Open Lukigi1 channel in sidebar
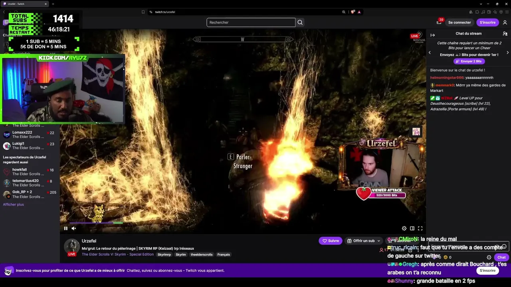The height and width of the screenshot is (287, 511). coord(30,146)
